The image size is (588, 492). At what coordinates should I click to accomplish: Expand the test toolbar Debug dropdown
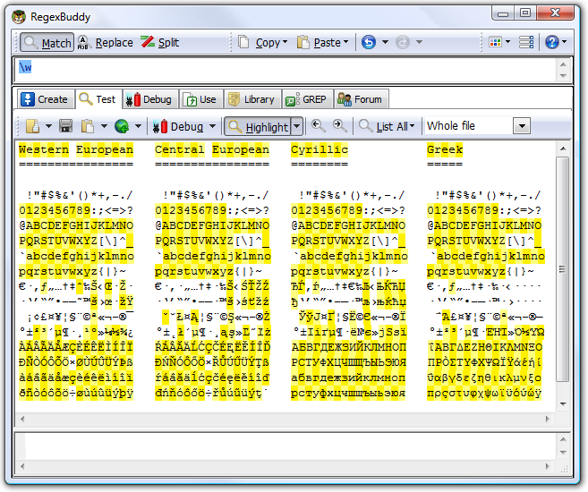213,126
